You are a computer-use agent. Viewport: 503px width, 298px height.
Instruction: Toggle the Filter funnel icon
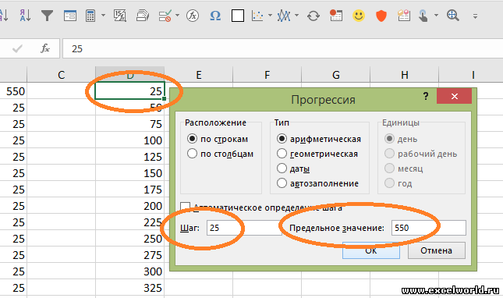47,16
